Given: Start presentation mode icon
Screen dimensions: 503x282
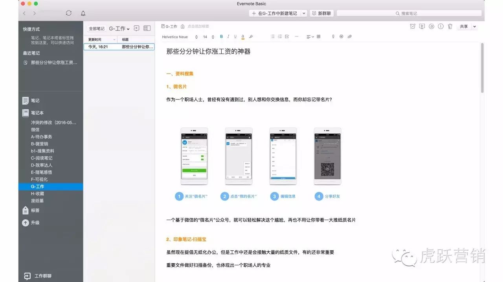Looking at the screenshot, I should [x=422, y=26].
